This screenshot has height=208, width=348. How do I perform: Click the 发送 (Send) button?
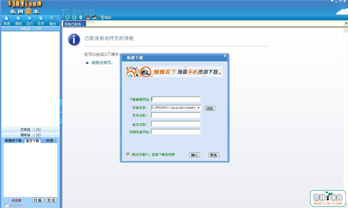[51, 200]
